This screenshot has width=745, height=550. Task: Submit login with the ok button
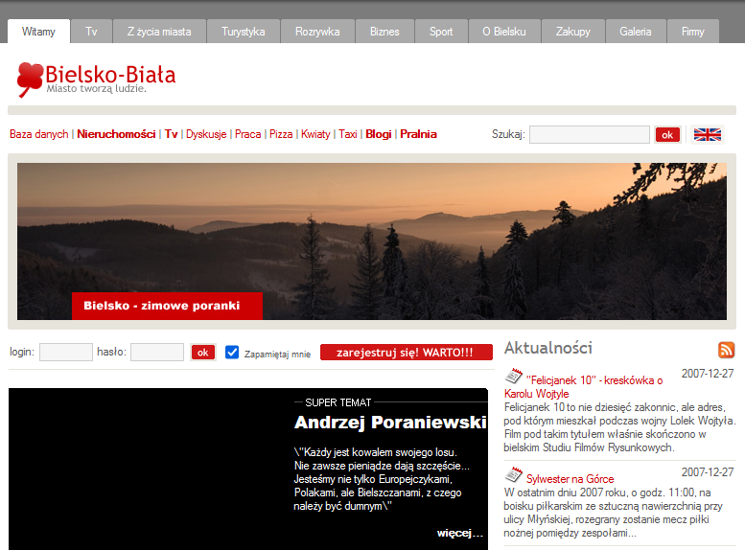[203, 353]
